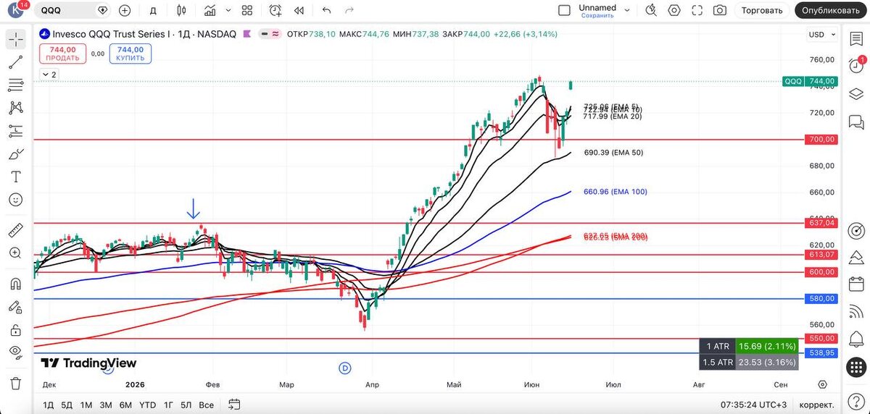
Task: Open the Д timeframe interval selector
Action: [x=153, y=10]
